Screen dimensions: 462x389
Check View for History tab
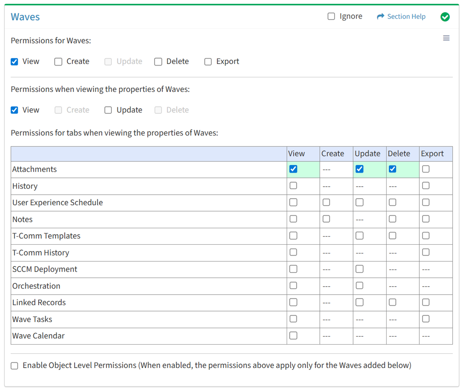pos(293,185)
